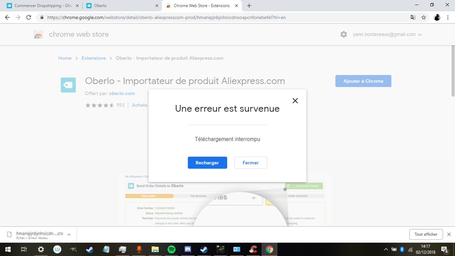
Task: Open the oberlo.com publisher link
Action: (122, 93)
